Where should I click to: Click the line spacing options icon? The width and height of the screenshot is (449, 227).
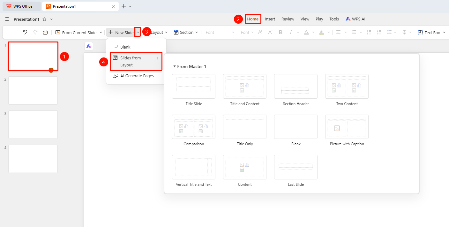[389, 32]
